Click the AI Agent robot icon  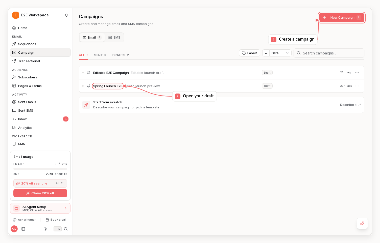[x=16, y=208]
